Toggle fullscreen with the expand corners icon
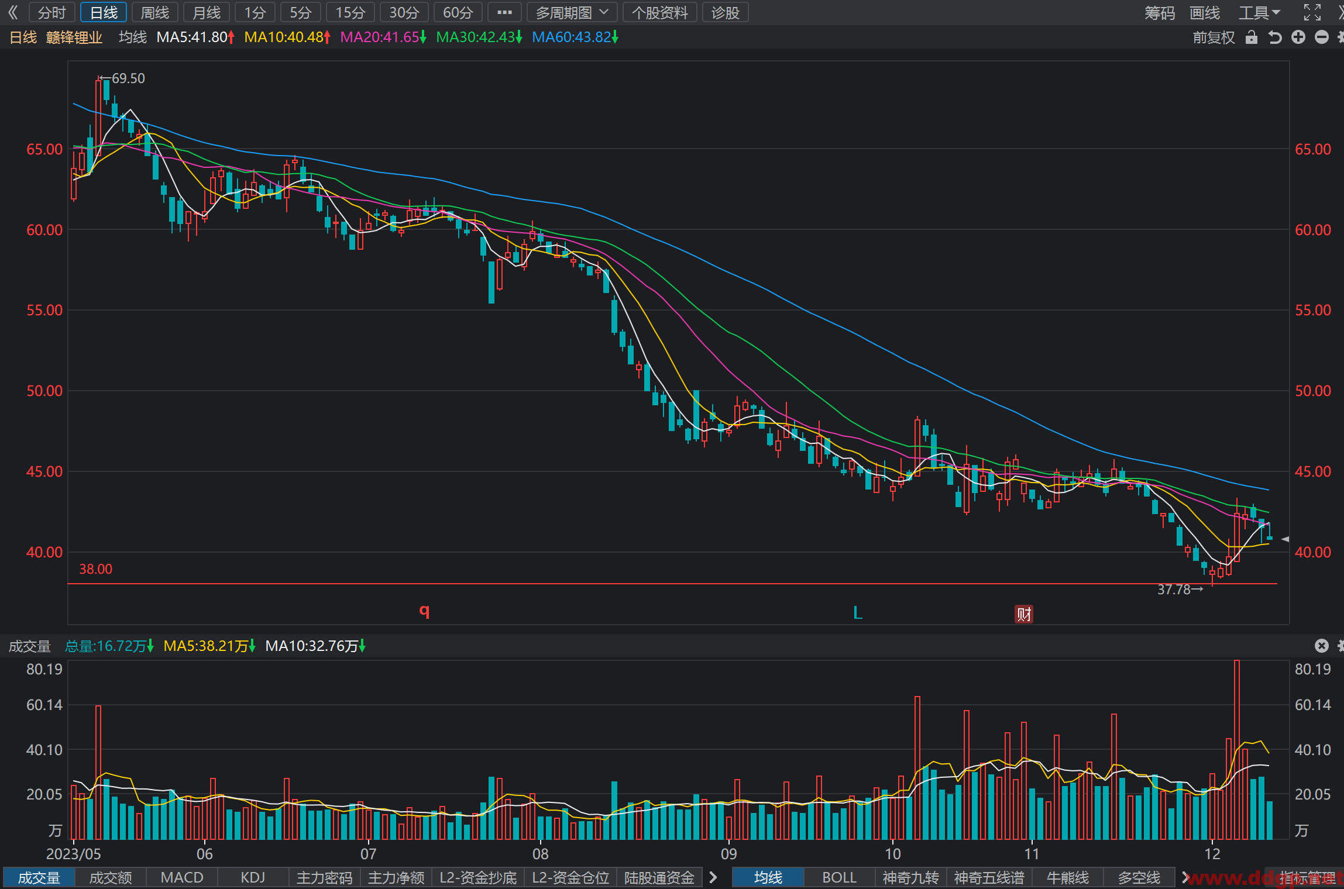Screen dimensions: 1344x889 (1312, 12)
